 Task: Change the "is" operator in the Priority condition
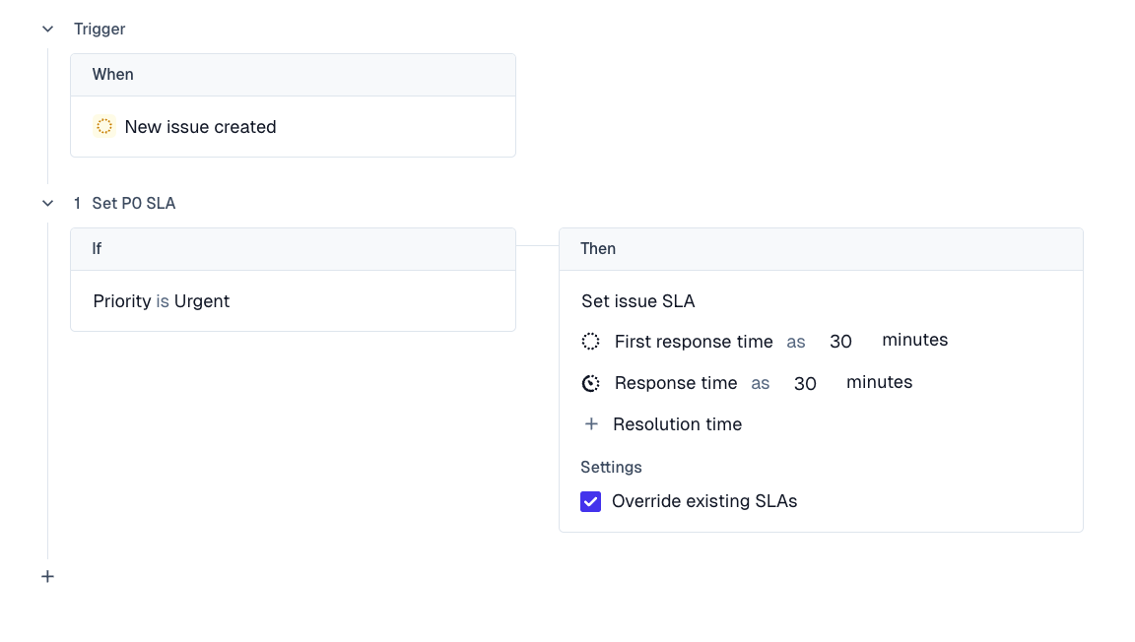163,301
